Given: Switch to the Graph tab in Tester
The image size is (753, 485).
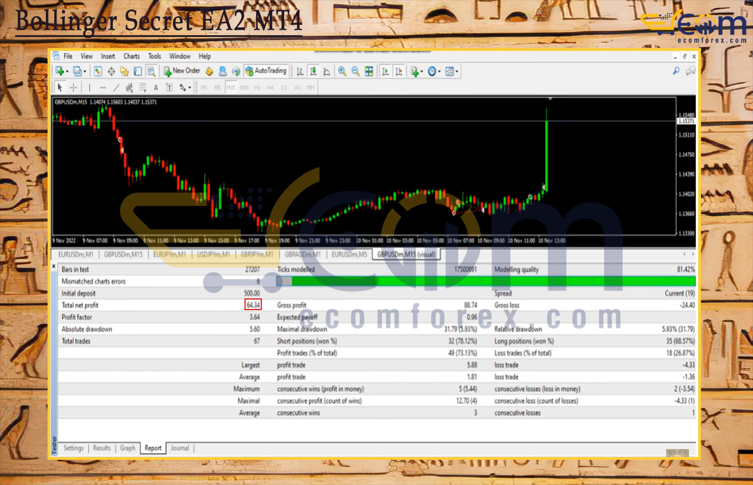Looking at the screenshot, I should pos(128,448).
